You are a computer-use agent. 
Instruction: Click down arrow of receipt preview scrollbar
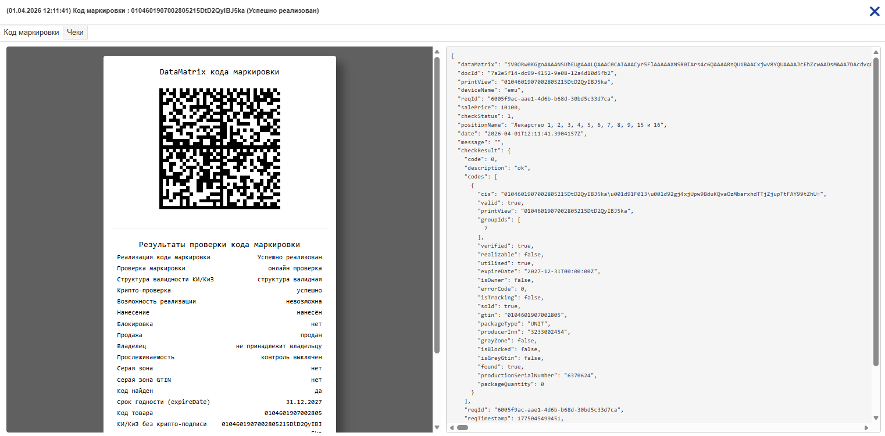(437, 427)
